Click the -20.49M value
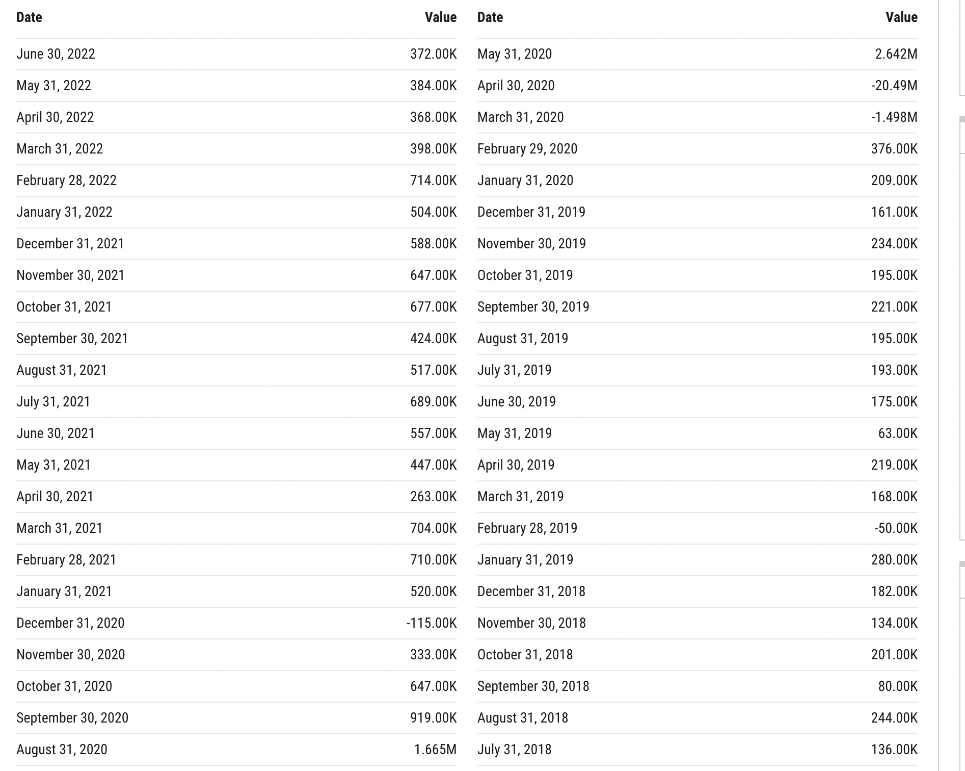965x771 pixels. [894, 86]
